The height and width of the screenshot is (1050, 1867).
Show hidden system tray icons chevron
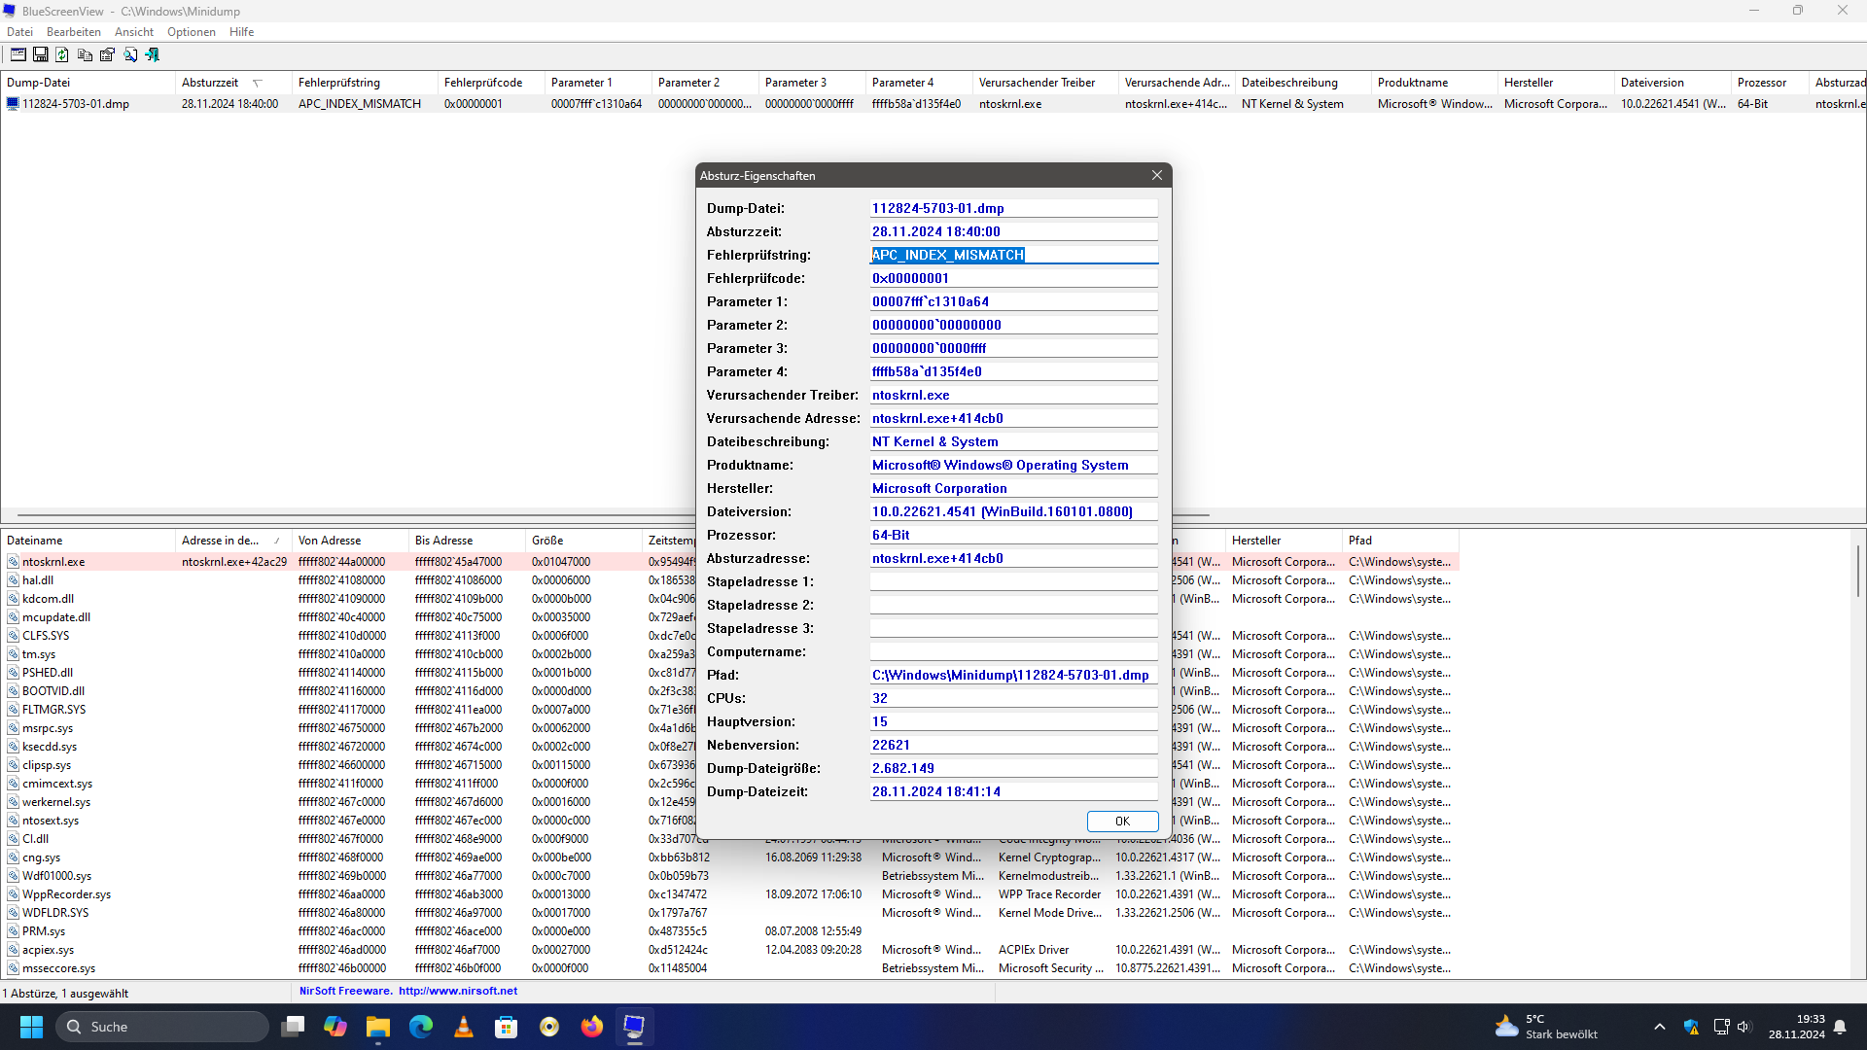[x=1659, y=1027]
